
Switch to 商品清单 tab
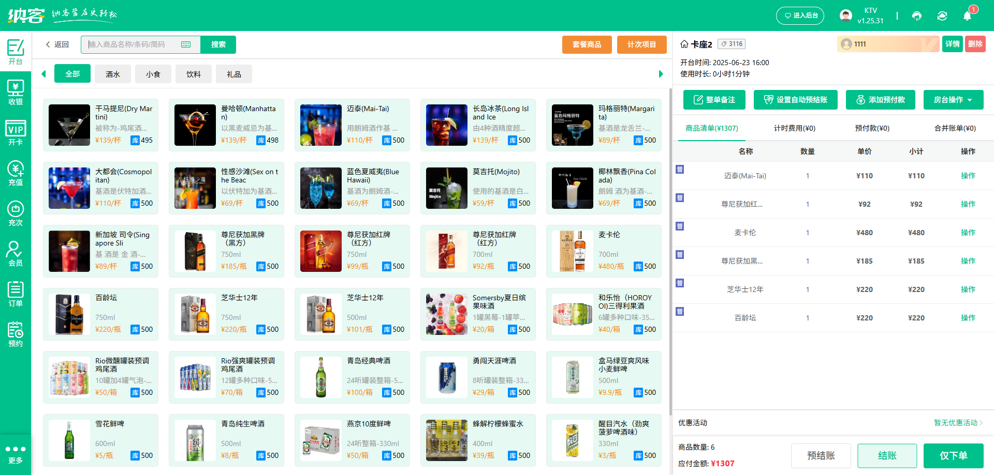(x=712, y=128)
